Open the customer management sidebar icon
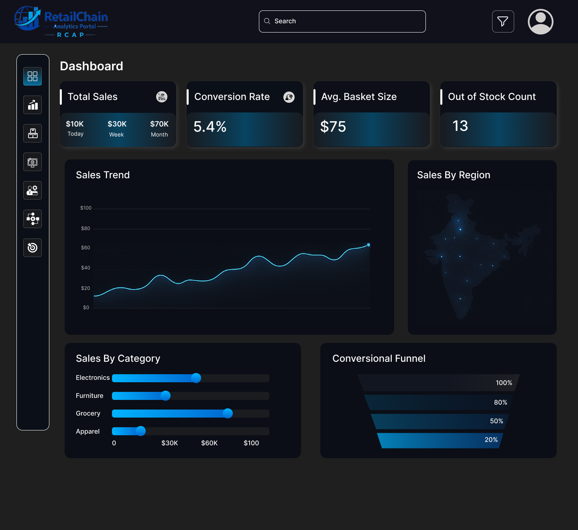The height and width of the screenshot is (530, 578). click(32, 190)
